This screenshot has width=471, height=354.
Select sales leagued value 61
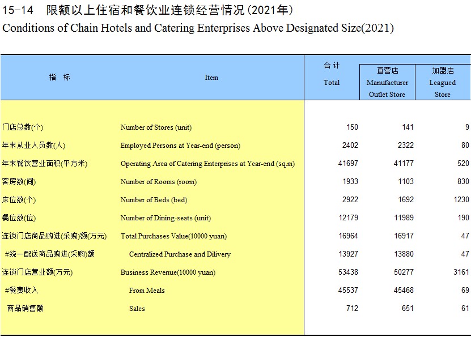click(465, 308)
